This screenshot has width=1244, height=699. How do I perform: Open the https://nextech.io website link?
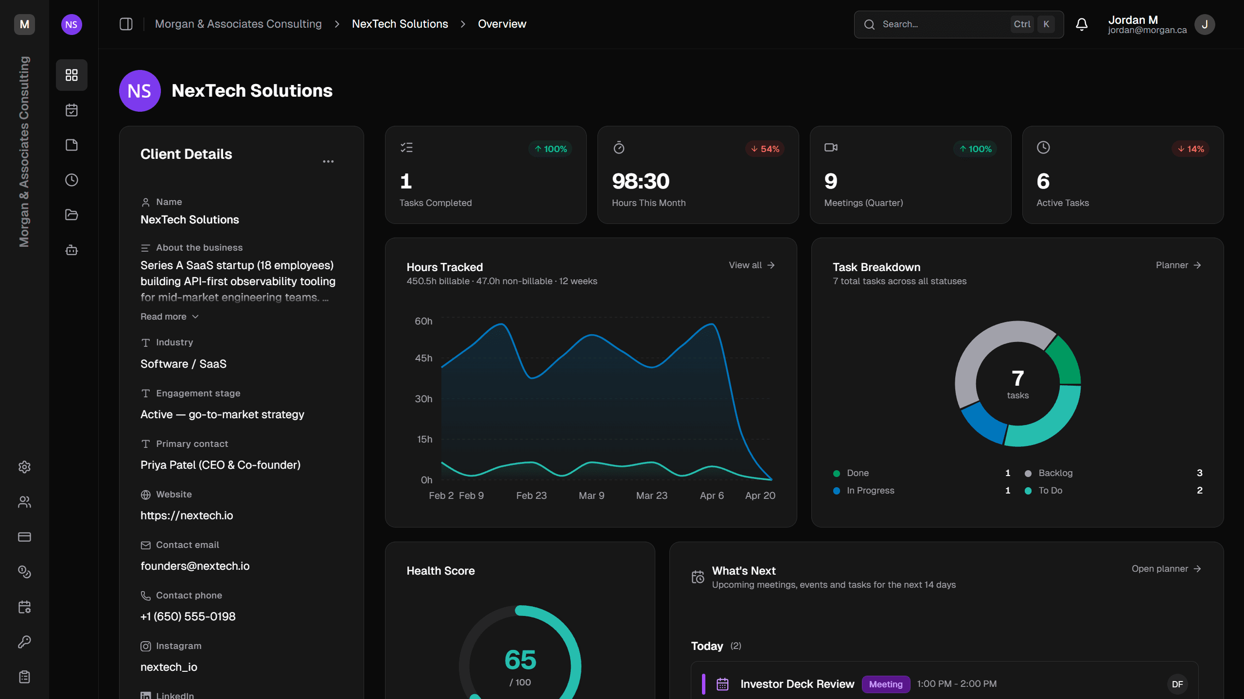coord(187,515)
